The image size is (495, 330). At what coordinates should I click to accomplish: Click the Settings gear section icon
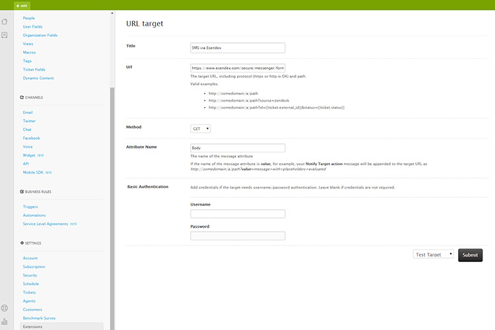[x=22, y=243]
